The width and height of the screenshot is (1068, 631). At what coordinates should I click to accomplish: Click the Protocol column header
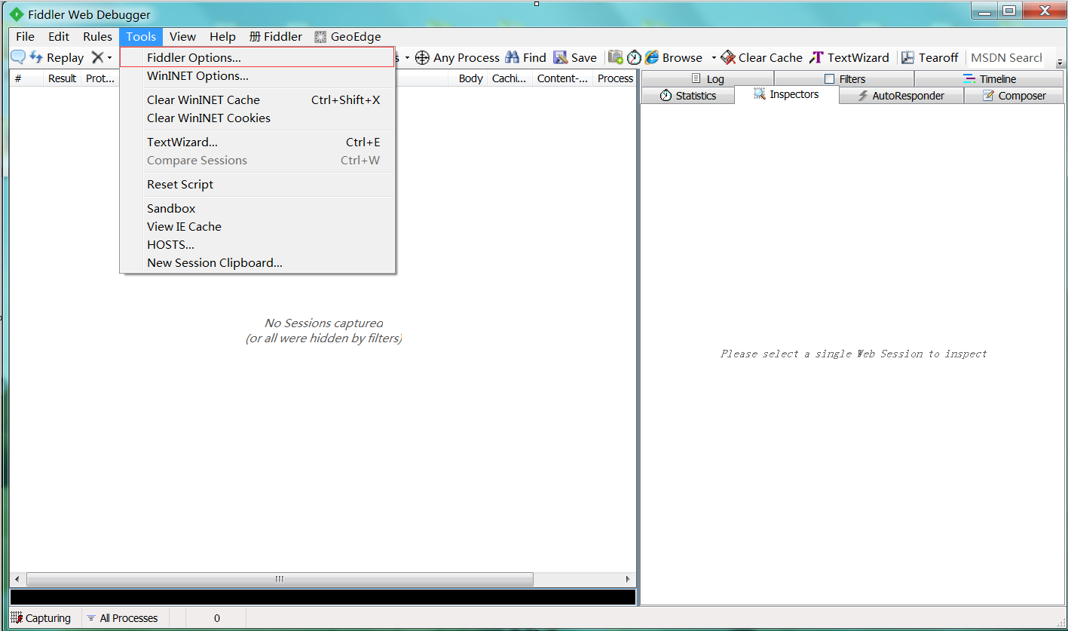[x=99, y=78]
